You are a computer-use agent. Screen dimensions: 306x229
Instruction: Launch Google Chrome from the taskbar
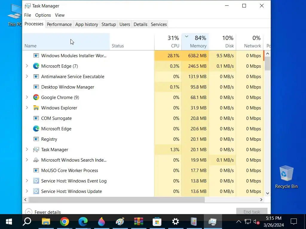pos(65,222)
